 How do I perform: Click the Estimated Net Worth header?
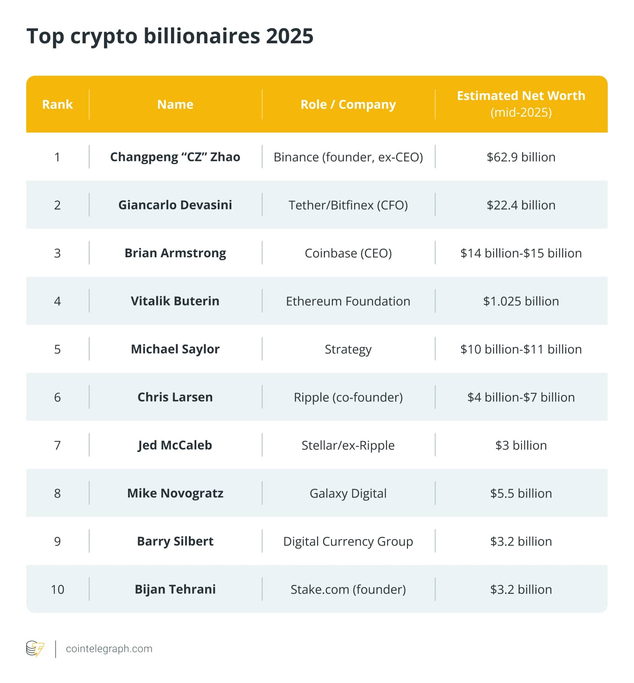[x=521, y=96]
